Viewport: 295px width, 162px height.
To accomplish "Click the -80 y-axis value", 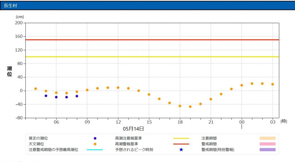I will (19, 118).
